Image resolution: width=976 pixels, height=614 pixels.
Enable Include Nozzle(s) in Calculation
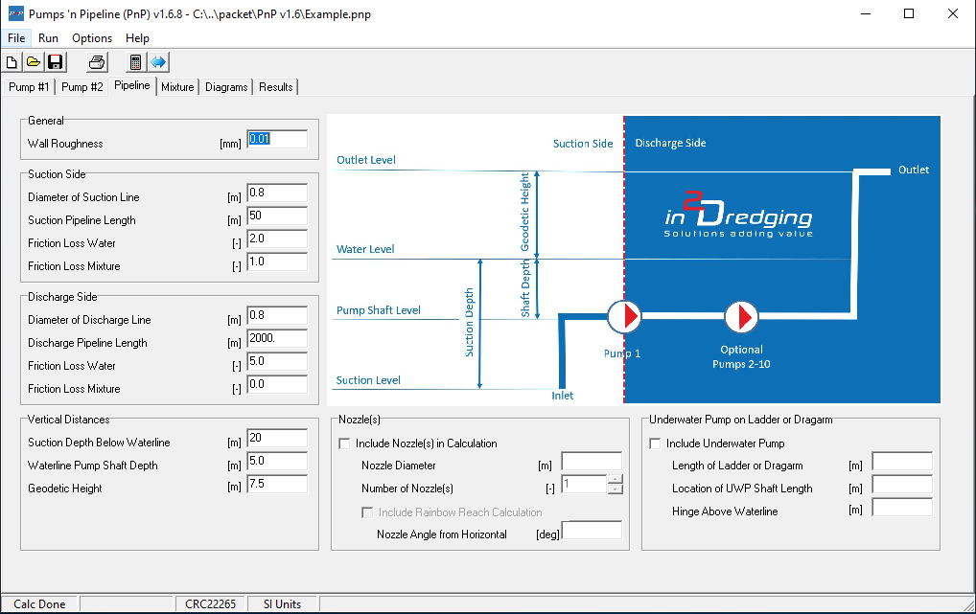tap(342, 443)
